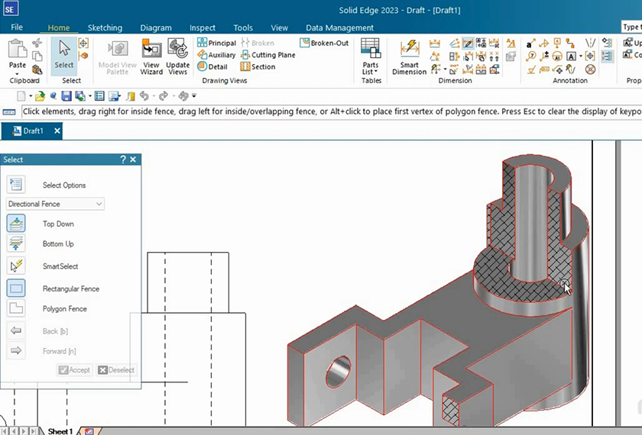Image resolution: width=642 pixels, height=435 pixels.
Task: Select the Smart Dimension tool
Action: coord(410,56)
